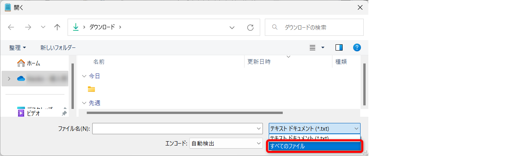Select ダウンロード breadcrumb in address bar

102,27
